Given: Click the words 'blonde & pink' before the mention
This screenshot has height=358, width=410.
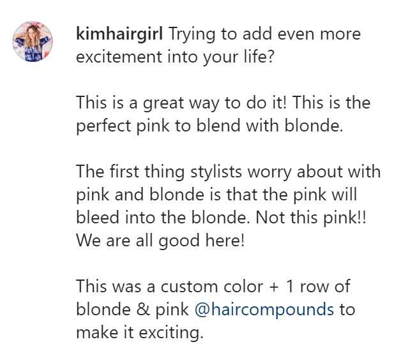Looking at the screenshot, I should pyautogui.click(x=132, y=310).
